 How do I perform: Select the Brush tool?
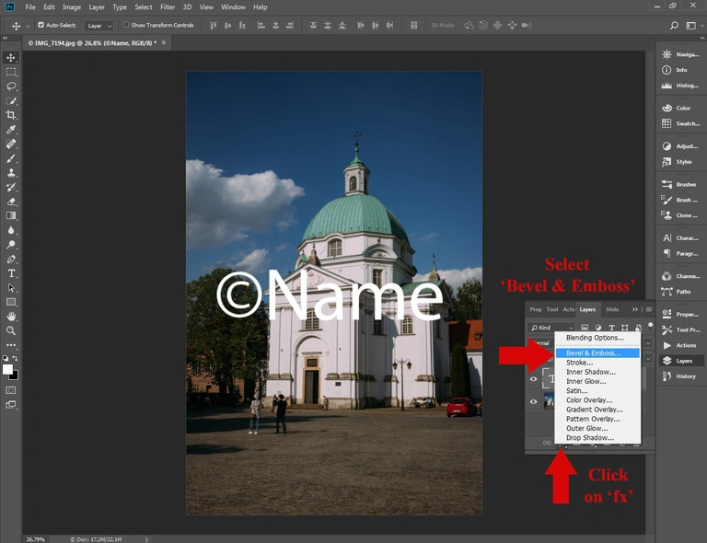[11, 158]
